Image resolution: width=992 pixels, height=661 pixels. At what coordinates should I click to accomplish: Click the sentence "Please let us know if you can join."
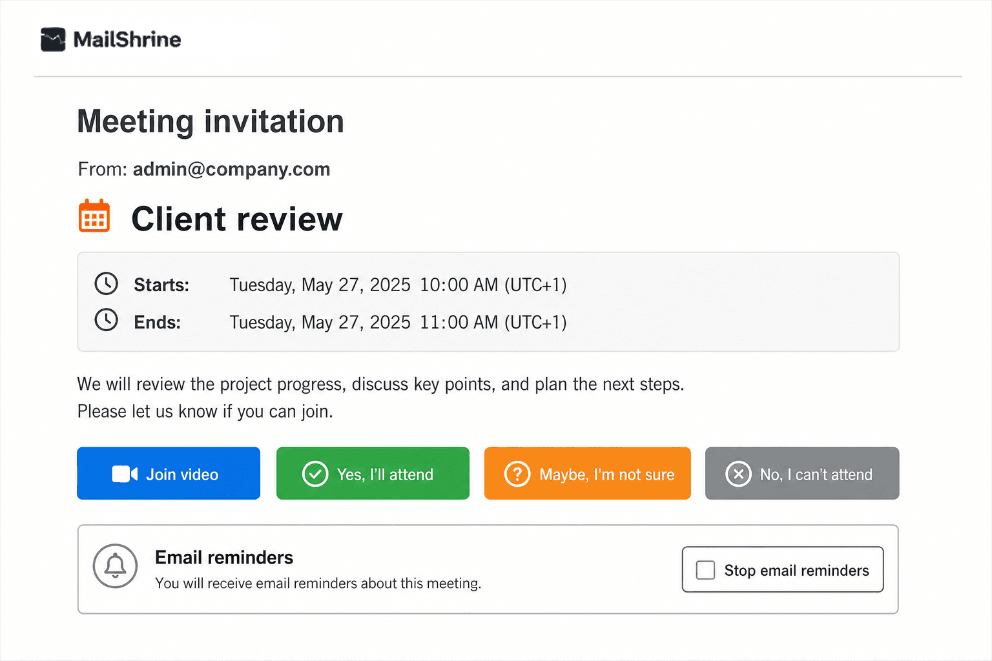pyautogui.click(x=205, y=411)
